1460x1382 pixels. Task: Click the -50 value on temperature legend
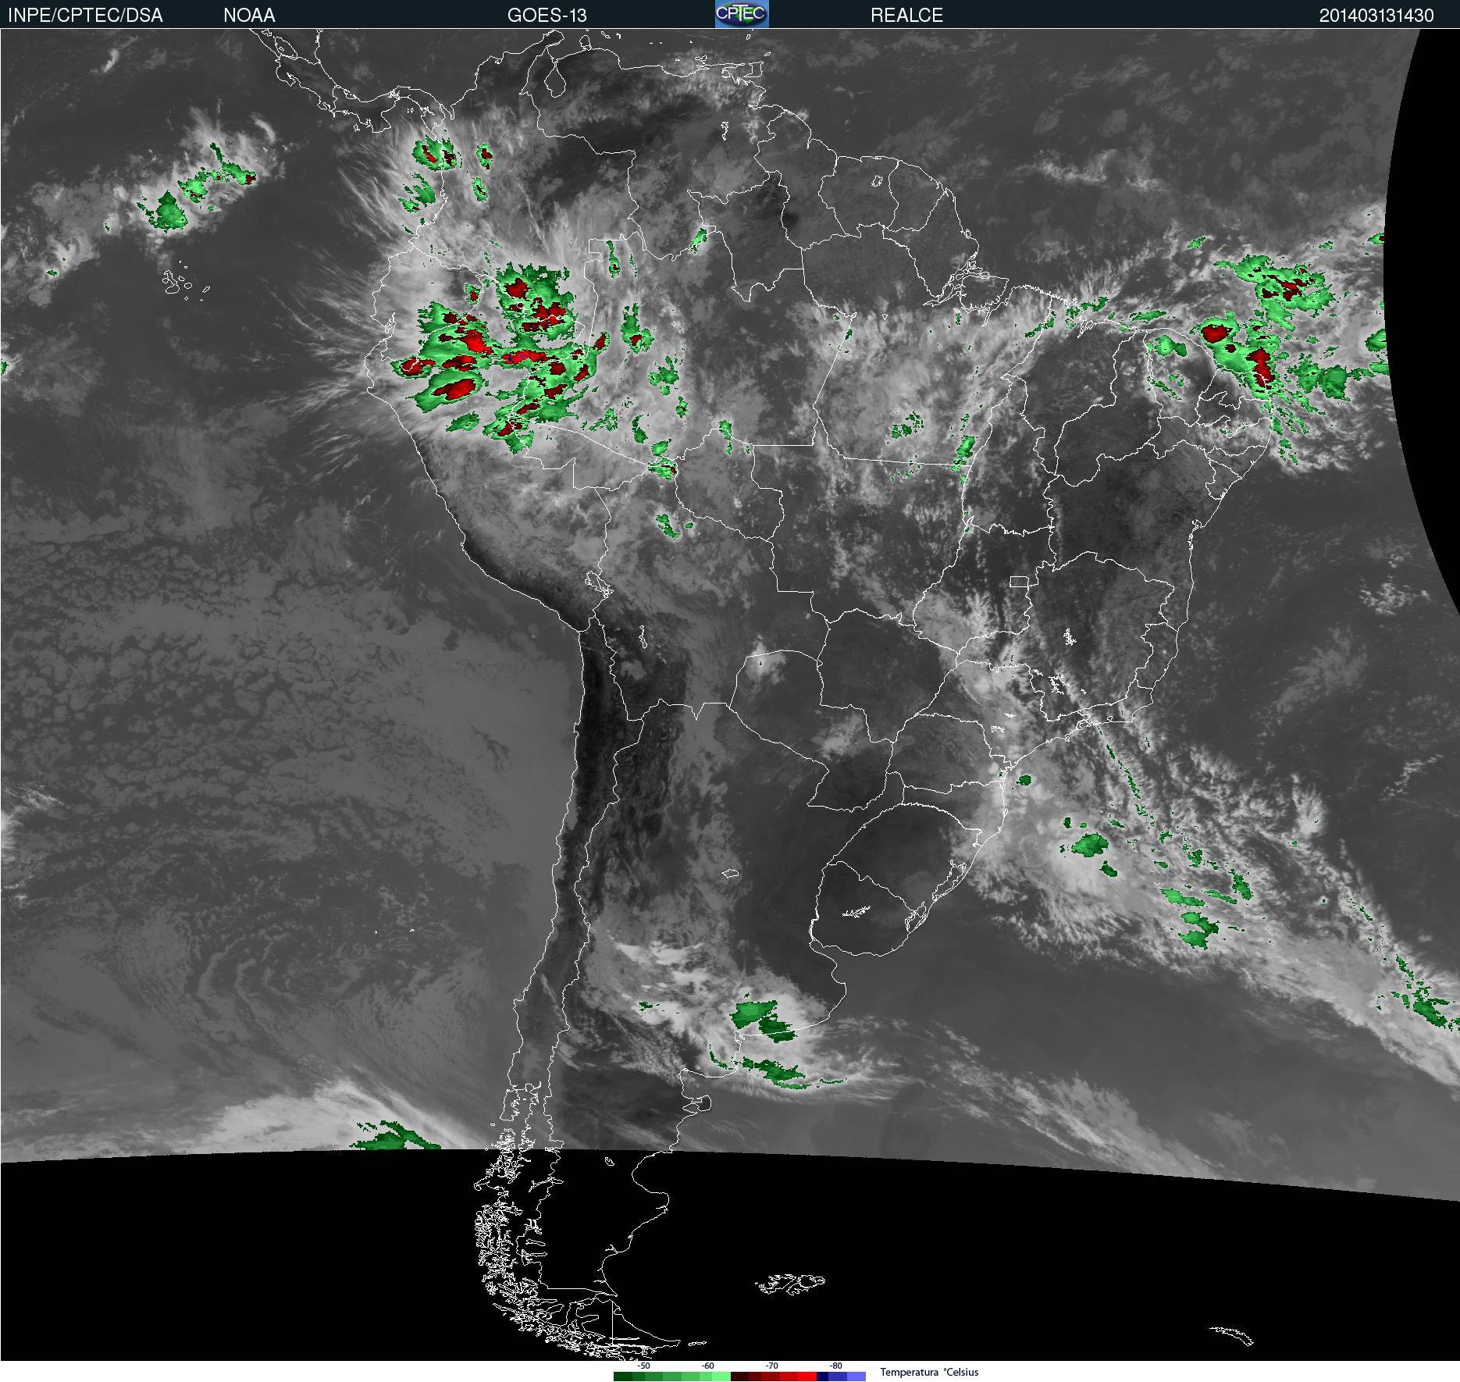tap(643, 1366)
